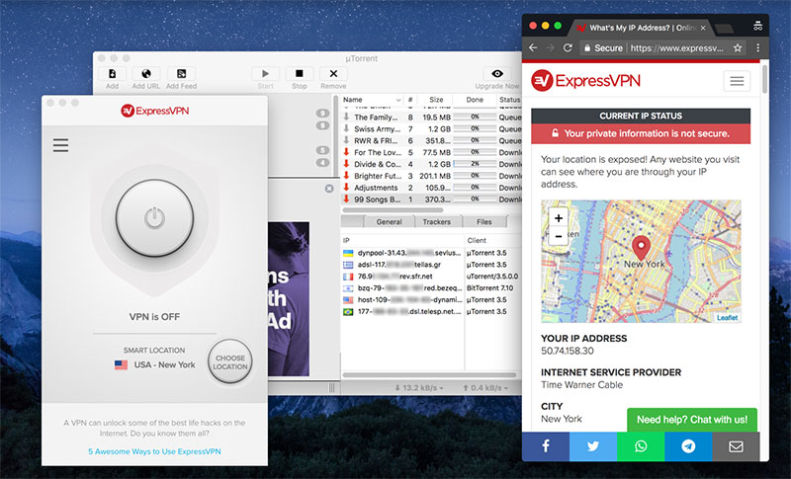Open website hamburger menu button
The height and width of the screenshot is (479, 791).
point(737,81)
